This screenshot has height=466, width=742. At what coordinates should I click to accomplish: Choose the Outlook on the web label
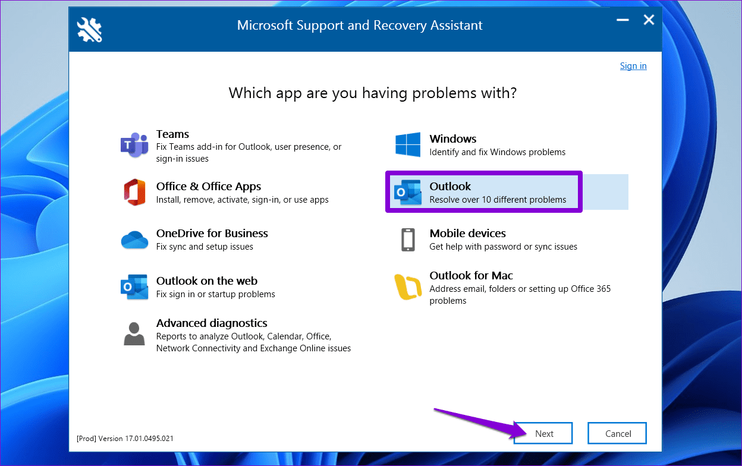pyautogui.click(x=207, y=281)
